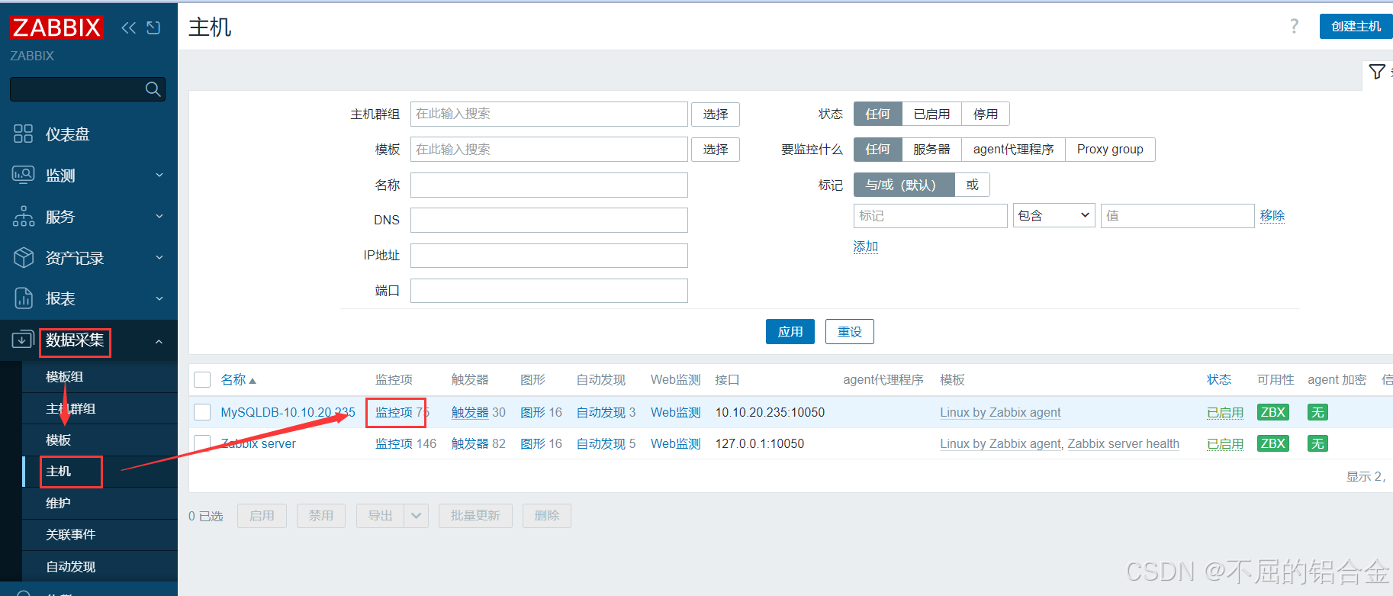Image resolution: width=1393 pixels, height=596 pixels.
Task: Click the 应用 filter button
Action: pyautogui.click(x=790, y=332)
